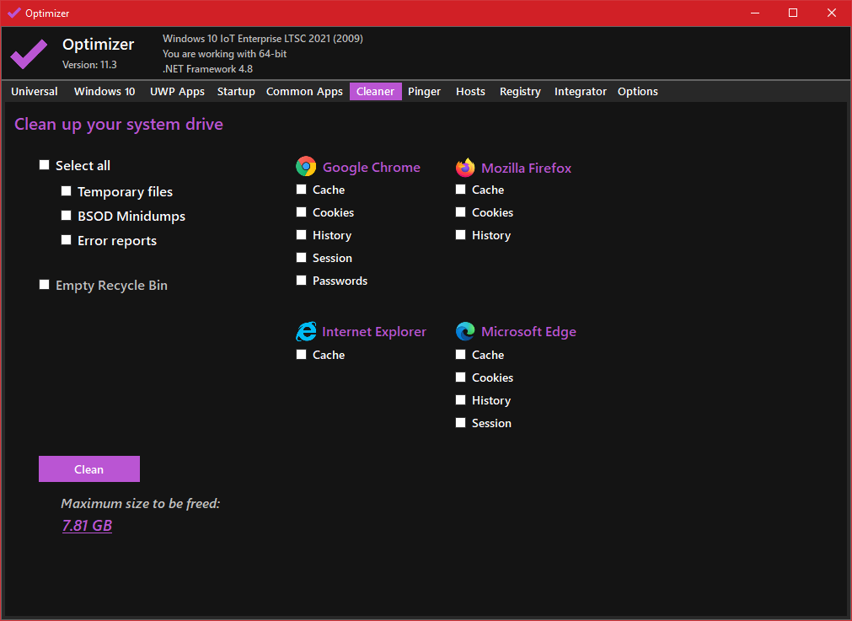Open the 7.81 GB size link
The image size is (852, 621).
pyautogui.click(x=87, y=526)
